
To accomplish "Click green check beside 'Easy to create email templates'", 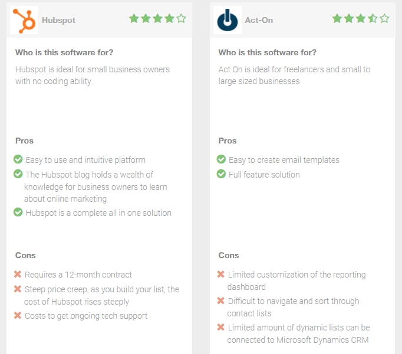I will click(221, 159).
